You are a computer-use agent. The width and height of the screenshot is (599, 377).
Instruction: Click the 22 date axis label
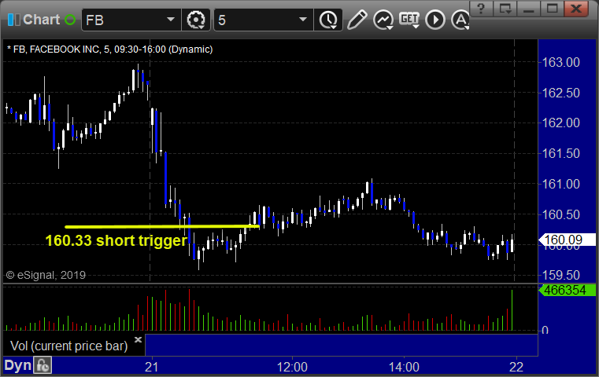pyautogui.click(x=516, y=367)
